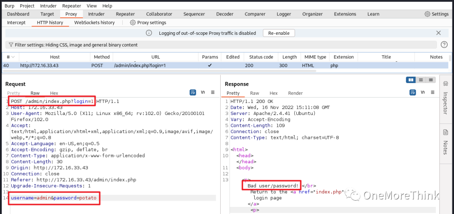Toggle non-printable characters in Response pane

pyautogui.click(x=423, y=93)
